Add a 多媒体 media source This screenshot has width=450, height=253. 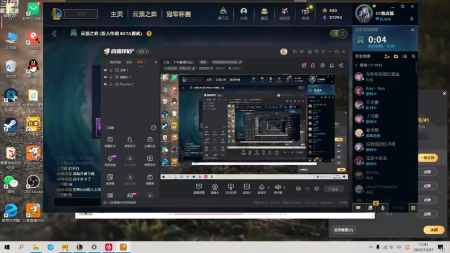[246, 189]
